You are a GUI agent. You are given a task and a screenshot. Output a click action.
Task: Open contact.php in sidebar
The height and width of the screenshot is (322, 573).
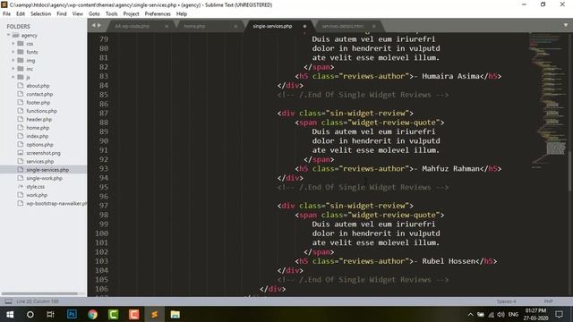[39, 94]
